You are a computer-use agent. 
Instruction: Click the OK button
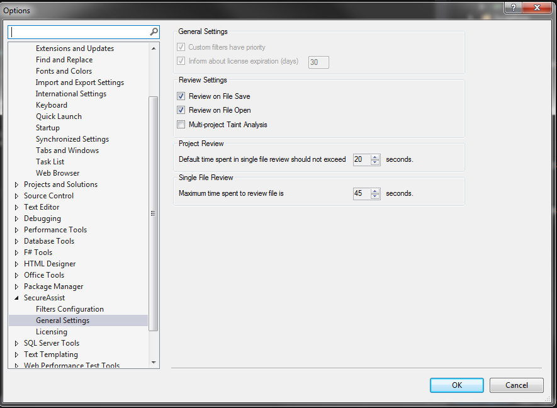coord(457,385)
